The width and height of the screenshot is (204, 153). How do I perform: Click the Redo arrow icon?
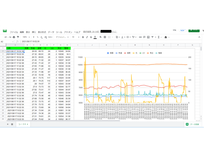10,37
